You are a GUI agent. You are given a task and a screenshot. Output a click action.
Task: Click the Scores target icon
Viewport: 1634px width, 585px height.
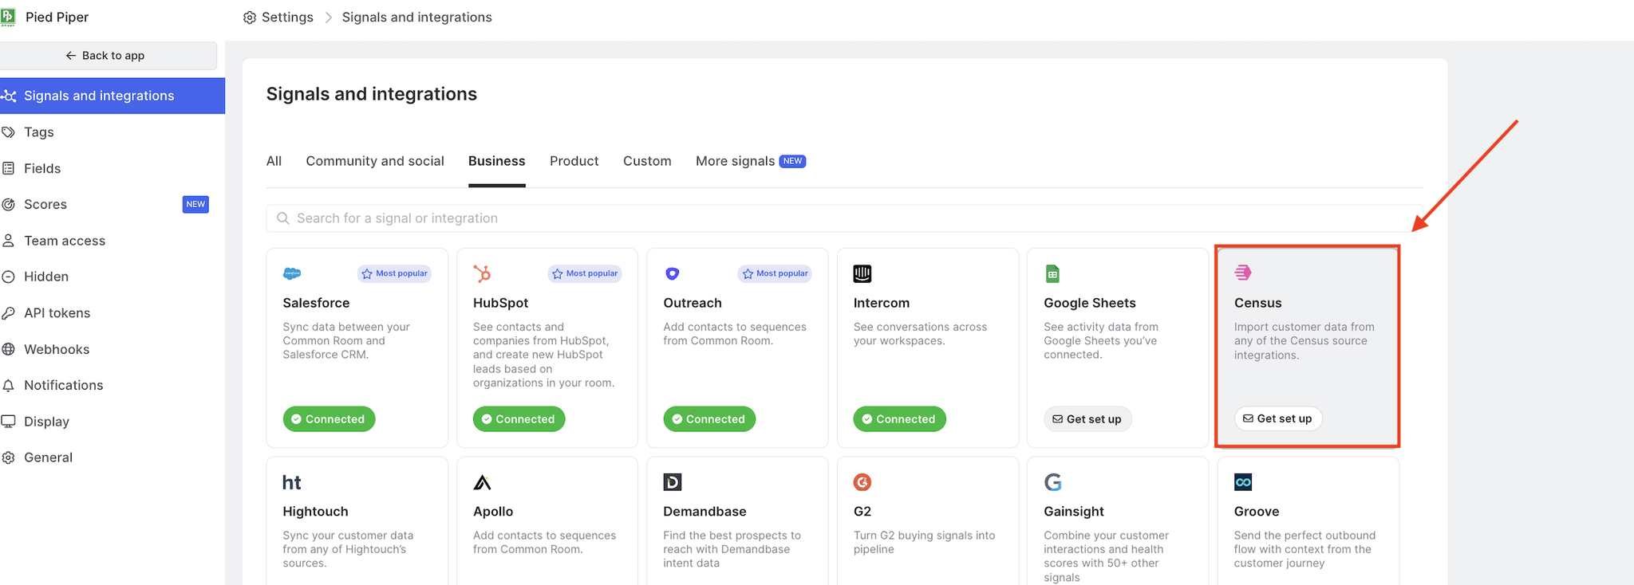(x=9, y=205)
